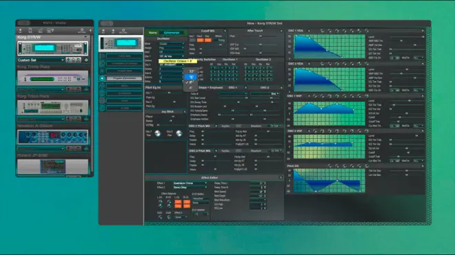The image size is (455, 255).
Task: Toggle the lower-right orange effect balance button
Action: (x=187, y=206)
